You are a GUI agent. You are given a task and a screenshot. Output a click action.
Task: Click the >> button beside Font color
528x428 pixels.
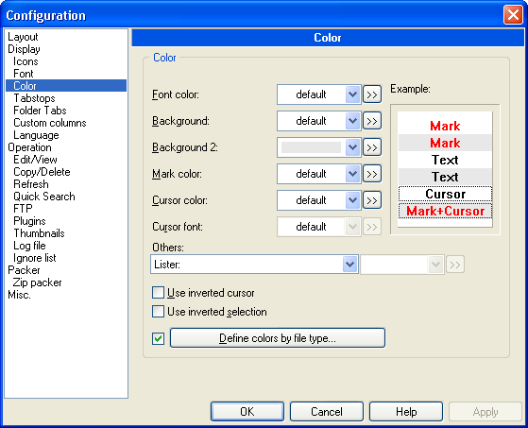[x=372, y=94]
